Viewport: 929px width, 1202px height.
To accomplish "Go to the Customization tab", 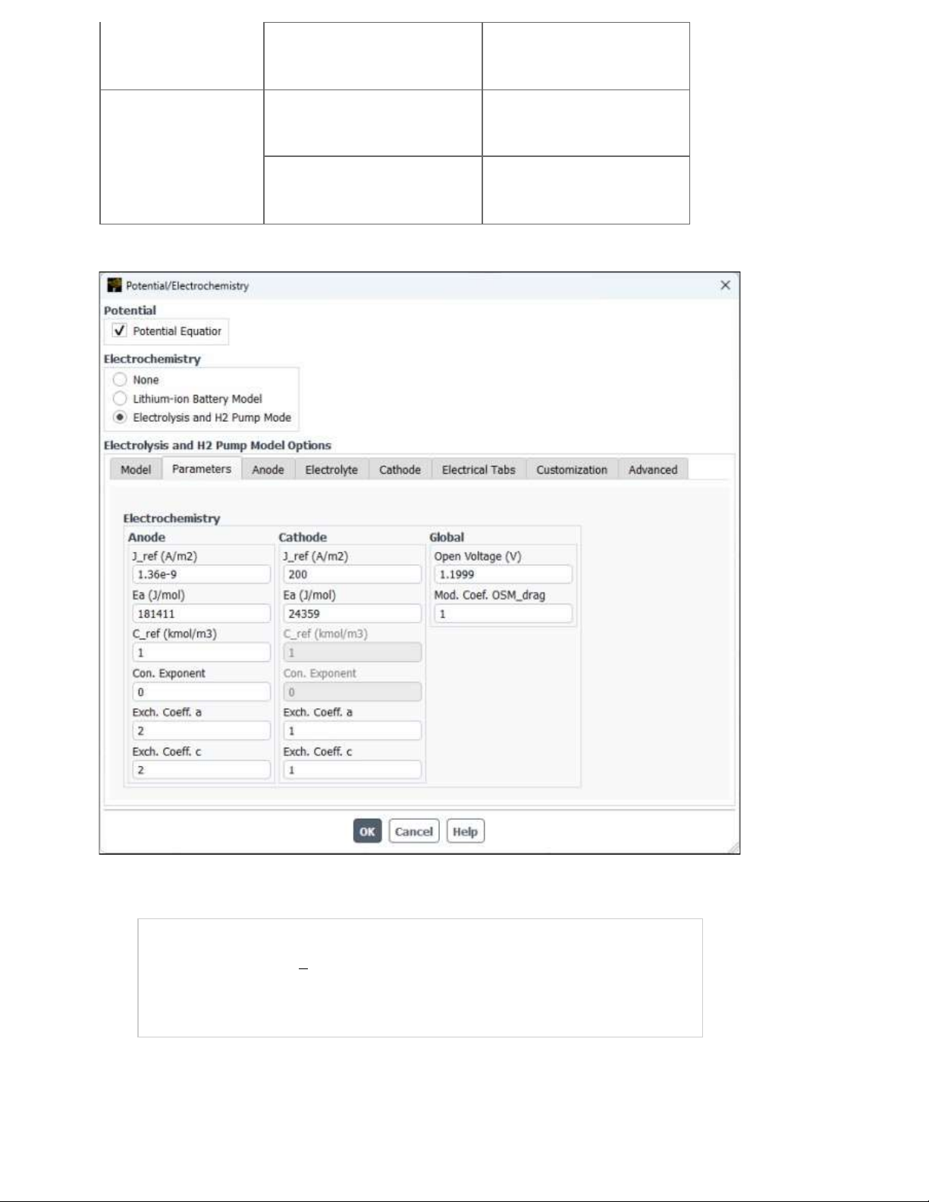I will pos(572,469).
